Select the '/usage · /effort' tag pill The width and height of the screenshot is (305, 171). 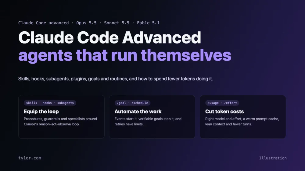(x=222, y=103)
